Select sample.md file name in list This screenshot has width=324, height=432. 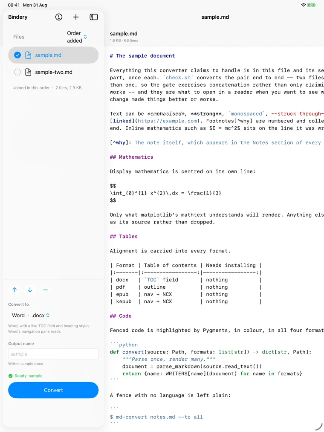(48, 55)
